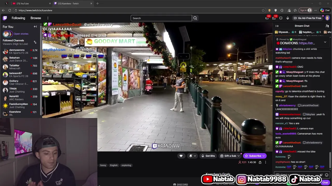This screenshot has height=186, width=332.
Task: Open the notifications inbox with badge 12
Action: pyautogui.click(x=274, y=18)
